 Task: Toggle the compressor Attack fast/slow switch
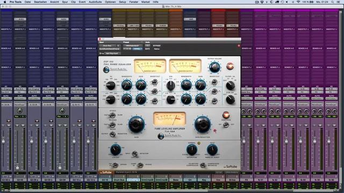click(112, 115)
